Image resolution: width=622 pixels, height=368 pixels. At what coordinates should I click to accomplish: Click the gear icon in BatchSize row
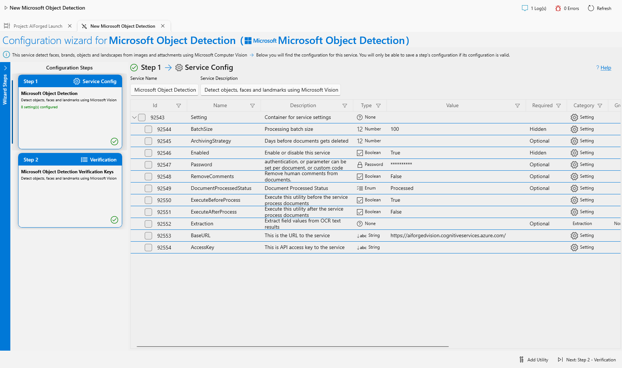[x=574, y=129]
